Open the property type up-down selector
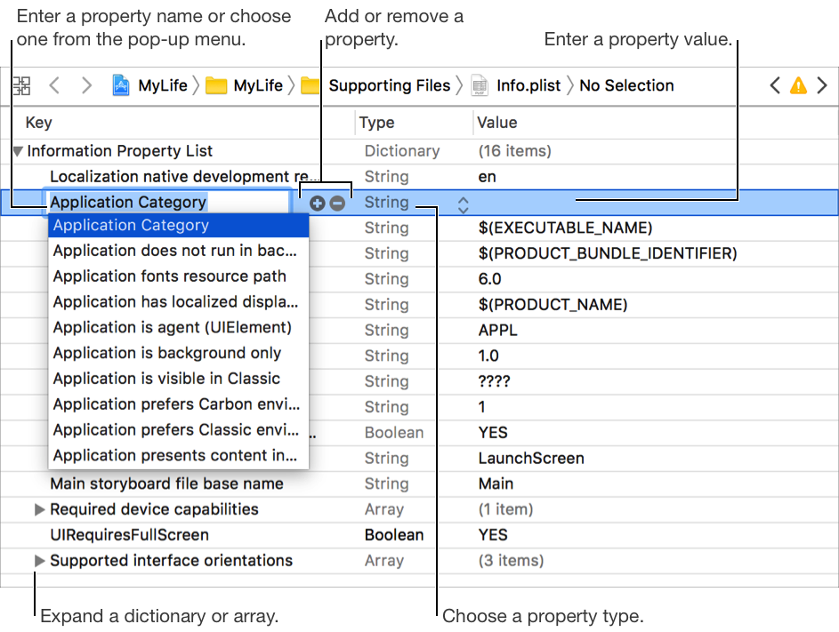This screenshot has height=632, width=839. [x=463, y=204]
